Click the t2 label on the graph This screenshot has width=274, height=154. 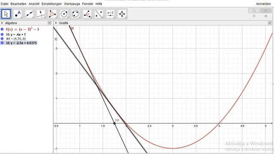click(x=56, y=39)
